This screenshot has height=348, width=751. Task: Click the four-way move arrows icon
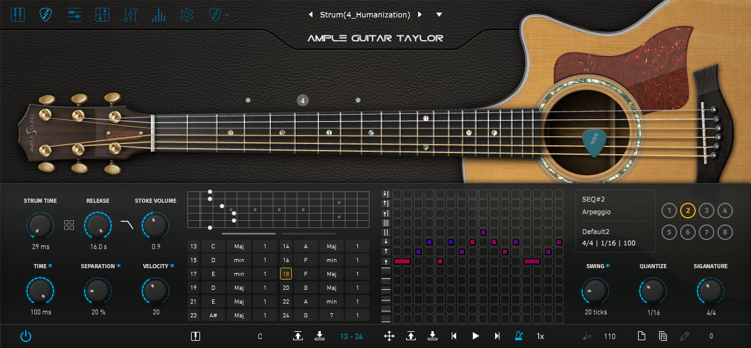pos(389,336)
